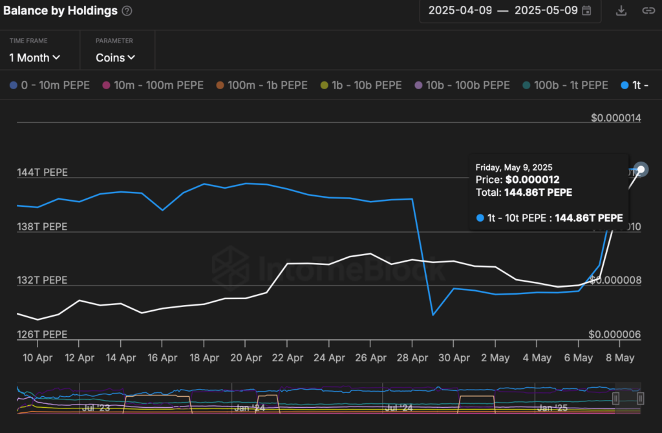This screenshot has height=433, width=662.
Task: Click Jul '24 in the navigator timeline
Action: point(398,408)
